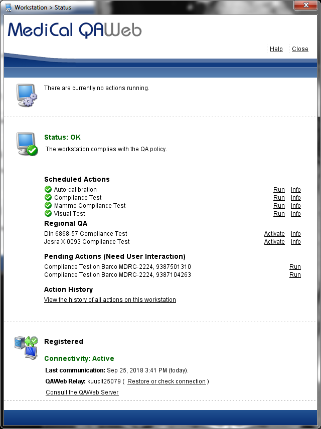
Task: Click the 'Jesra X-0093 Compliance Test' label
Action: 87,242
